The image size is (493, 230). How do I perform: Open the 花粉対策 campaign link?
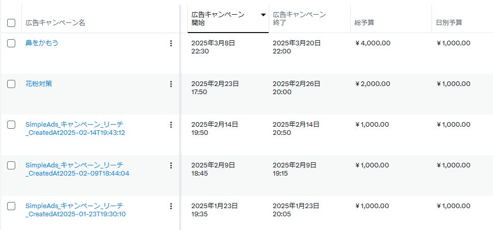click(x=39, y=84)
